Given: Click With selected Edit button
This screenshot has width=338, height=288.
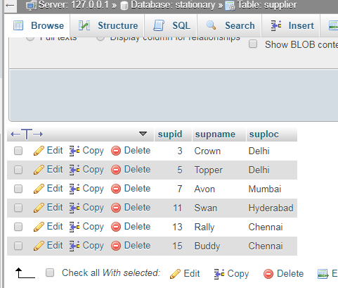Looking at the screenshot, I should (x=185, y=273).
